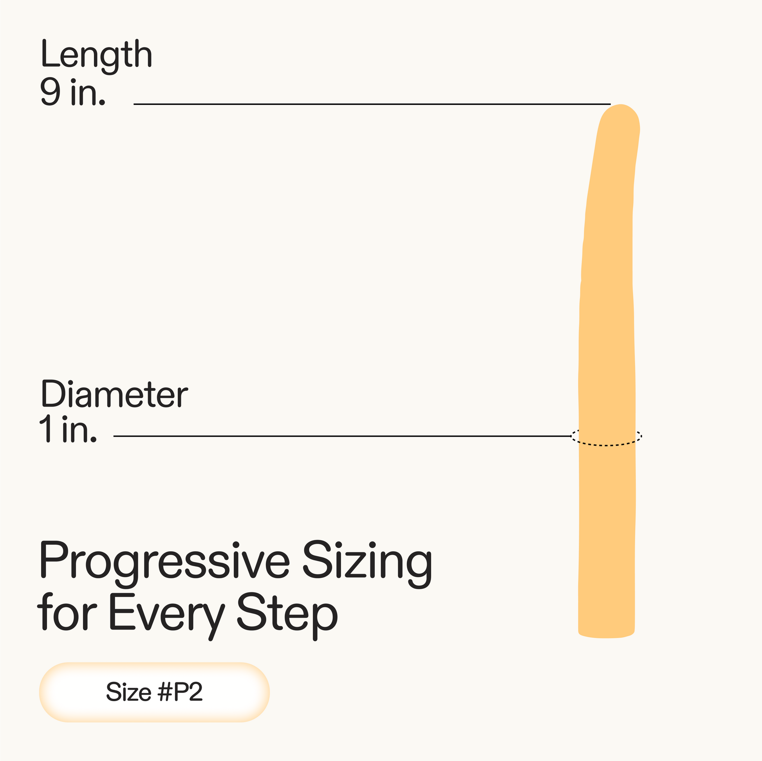Click the letter D of Diameter
This screenshot has height=761, width=762.
click(x=52, y=393)
